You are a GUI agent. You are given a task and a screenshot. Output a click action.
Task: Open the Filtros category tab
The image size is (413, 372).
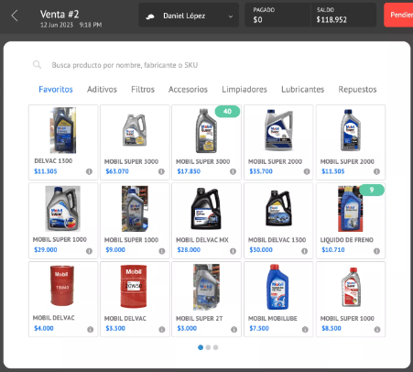pyautogui.click(x=143, y=90)
